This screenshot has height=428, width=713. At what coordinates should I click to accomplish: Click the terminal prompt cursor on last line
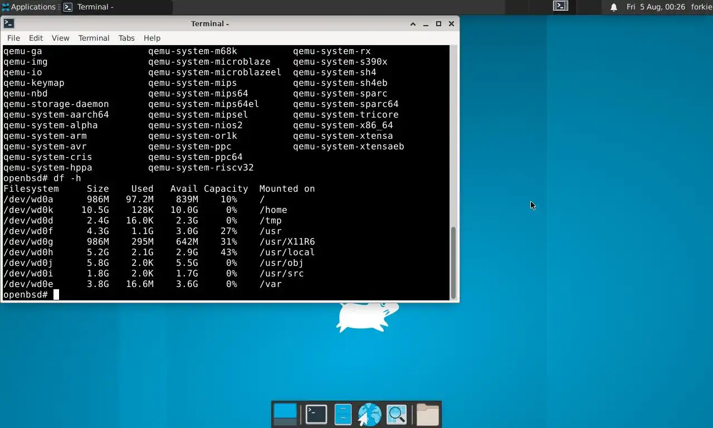56,294
